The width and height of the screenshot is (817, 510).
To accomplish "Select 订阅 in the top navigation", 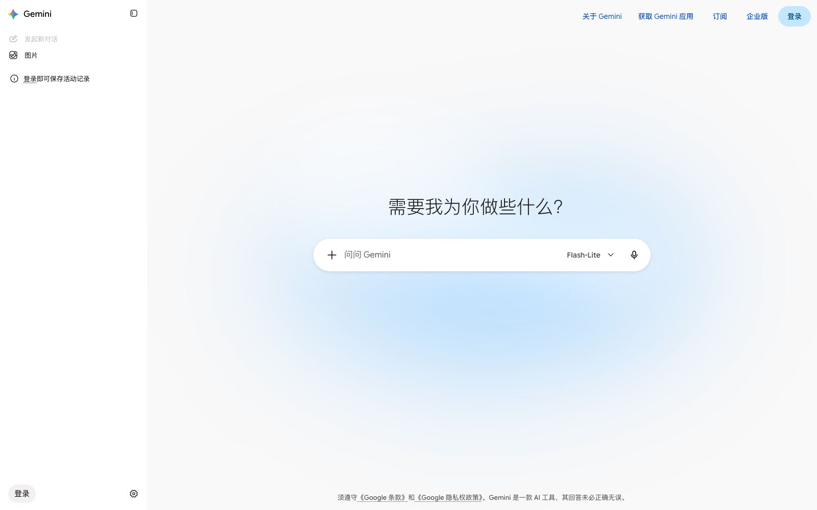I will pos(720,16).
